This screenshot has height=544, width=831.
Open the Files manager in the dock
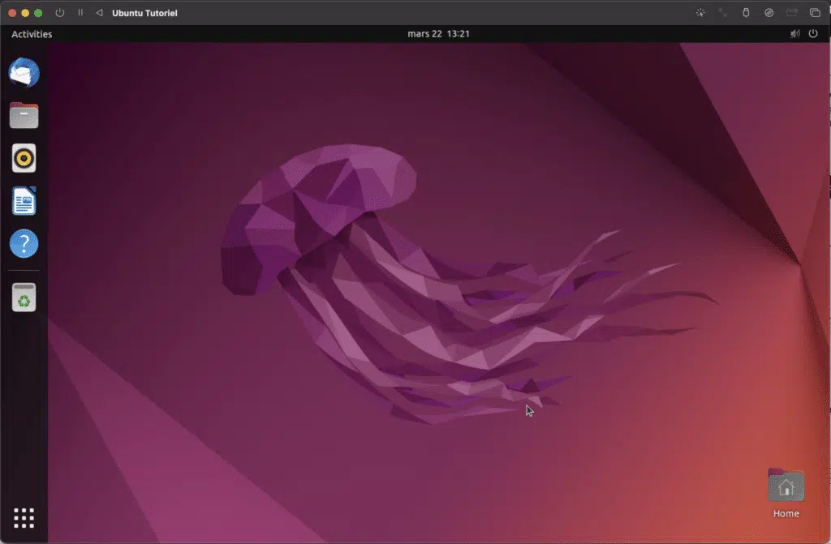click(x=24, y=115)
